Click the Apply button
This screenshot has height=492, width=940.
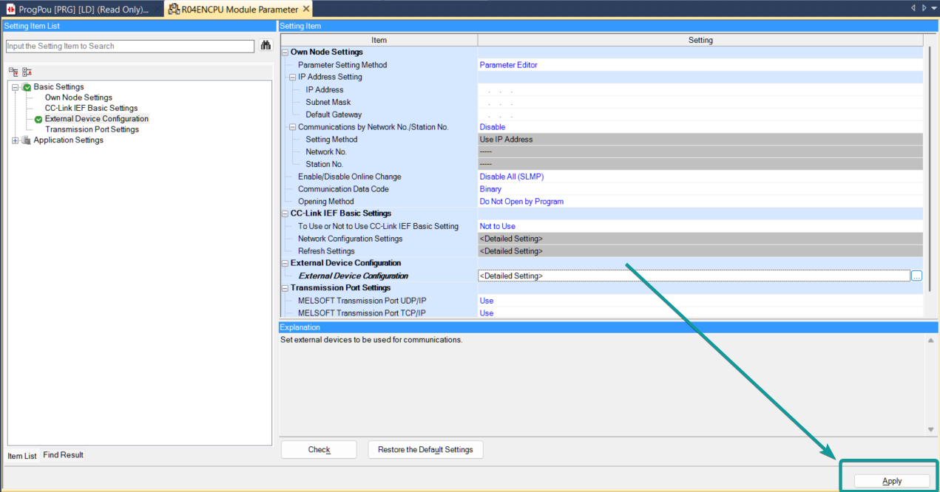(892, 481)
